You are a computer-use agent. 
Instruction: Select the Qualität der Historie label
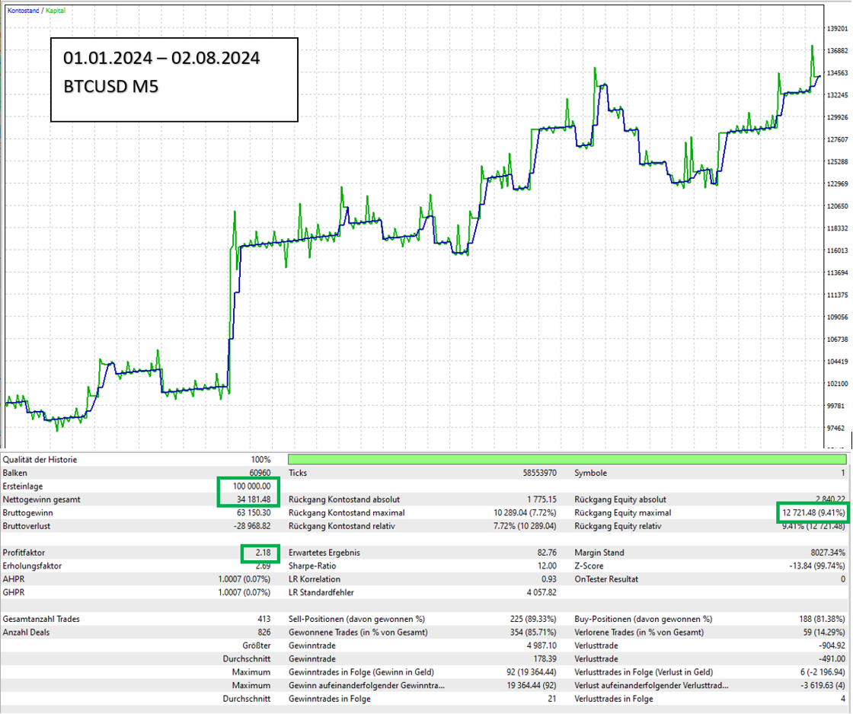(40, 460)
